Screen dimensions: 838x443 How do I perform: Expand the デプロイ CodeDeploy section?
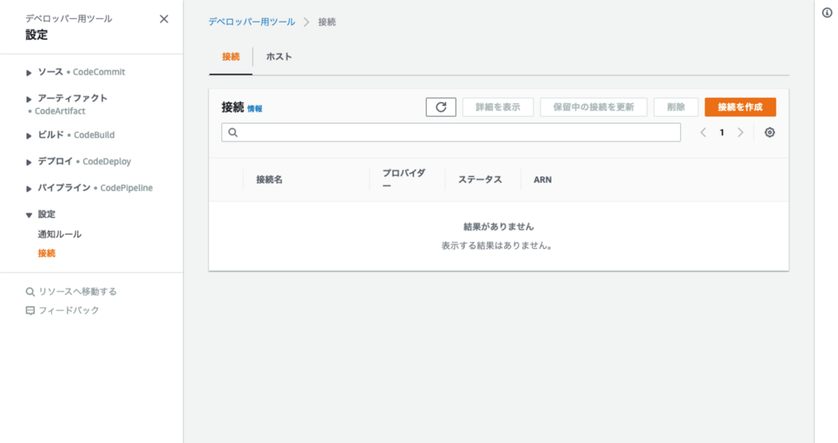point(29,162)
